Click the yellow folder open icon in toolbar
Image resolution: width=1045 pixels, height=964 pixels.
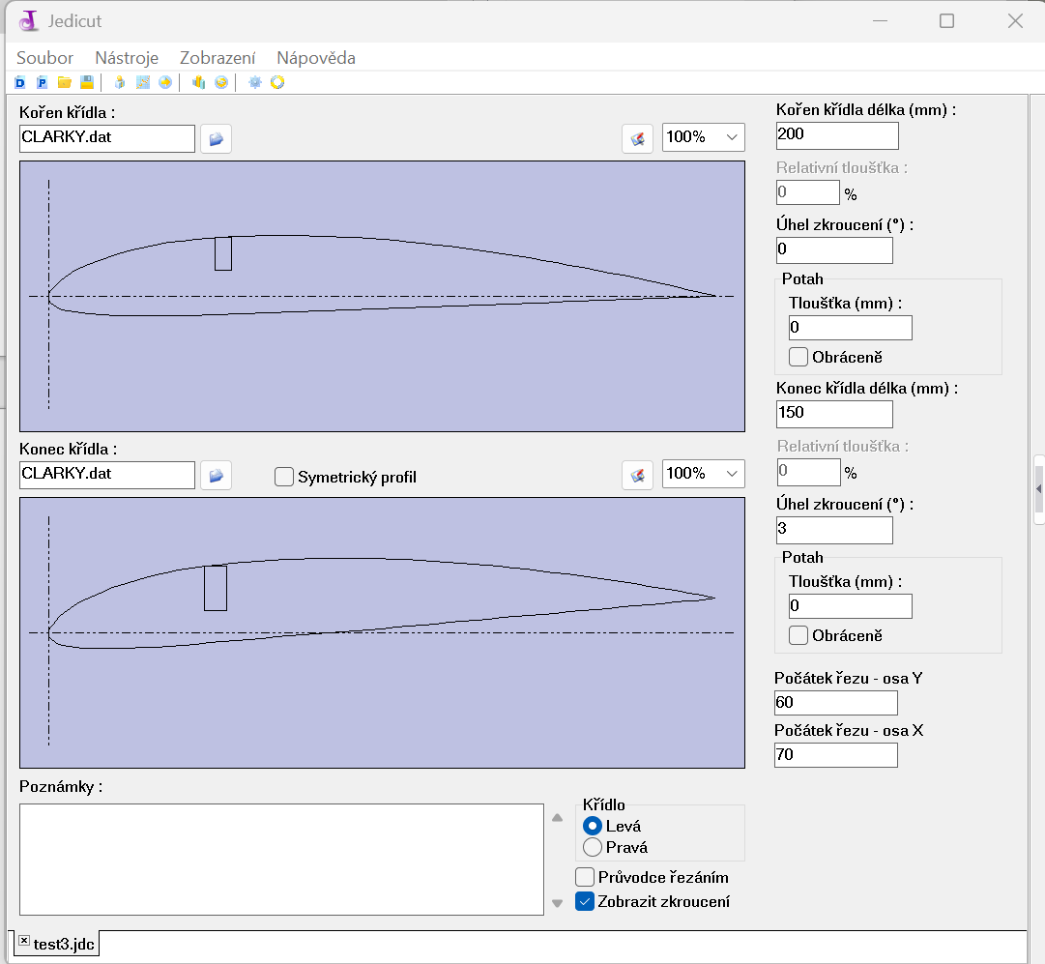pyautogui.click(x=64, y=83)
